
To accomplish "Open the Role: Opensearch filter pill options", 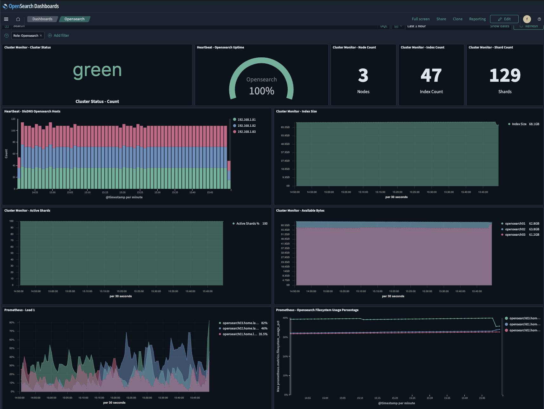I will [x=25, y=35].
